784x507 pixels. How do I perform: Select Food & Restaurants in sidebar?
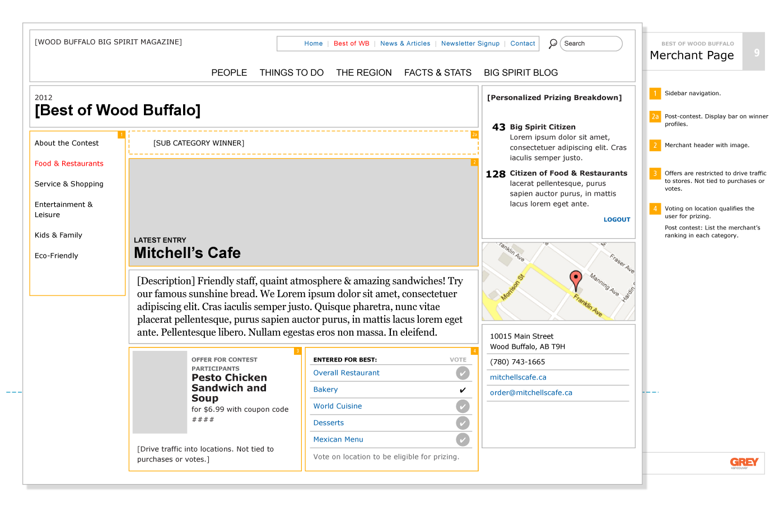69,163
